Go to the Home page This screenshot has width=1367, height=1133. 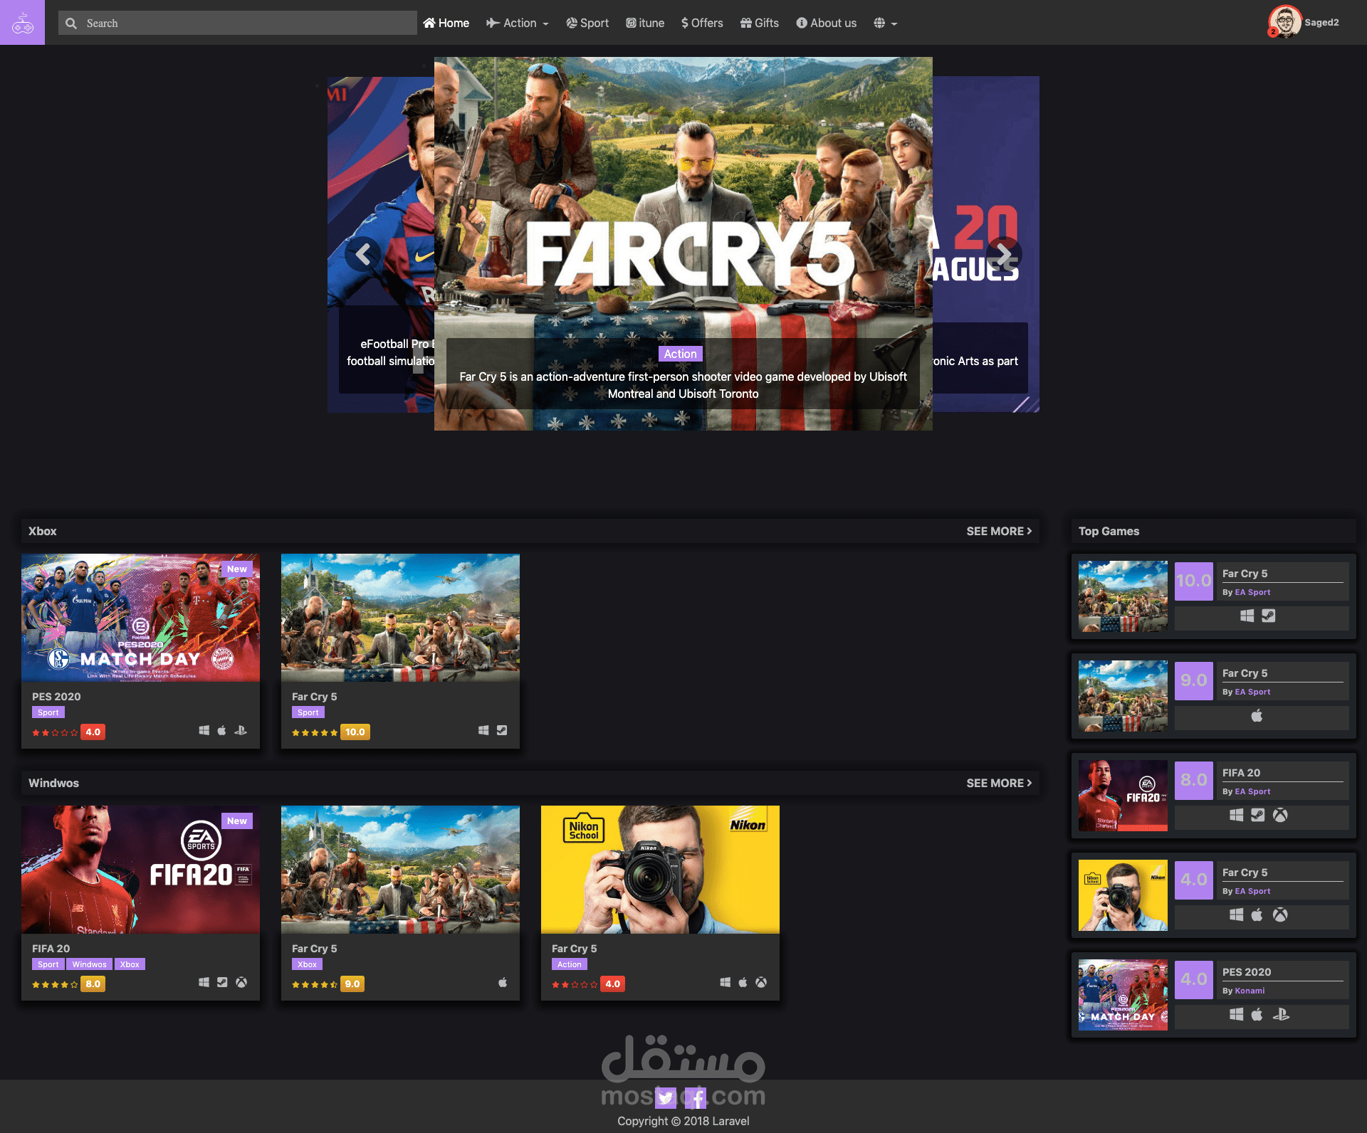coord(446,23)
